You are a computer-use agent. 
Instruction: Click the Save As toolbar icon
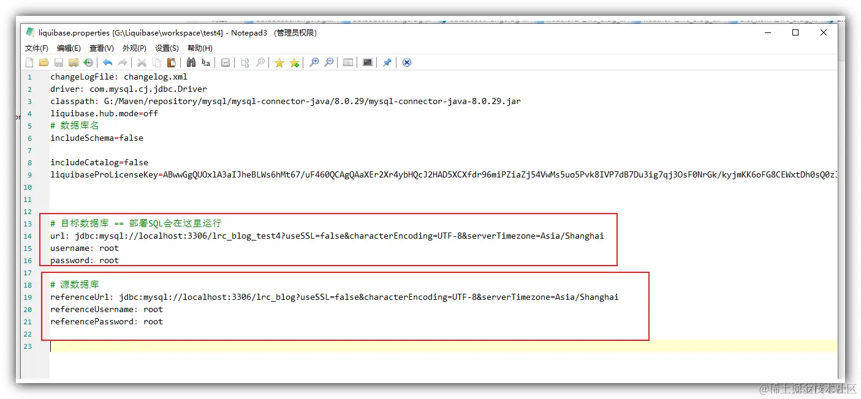[x=74, y=62]
